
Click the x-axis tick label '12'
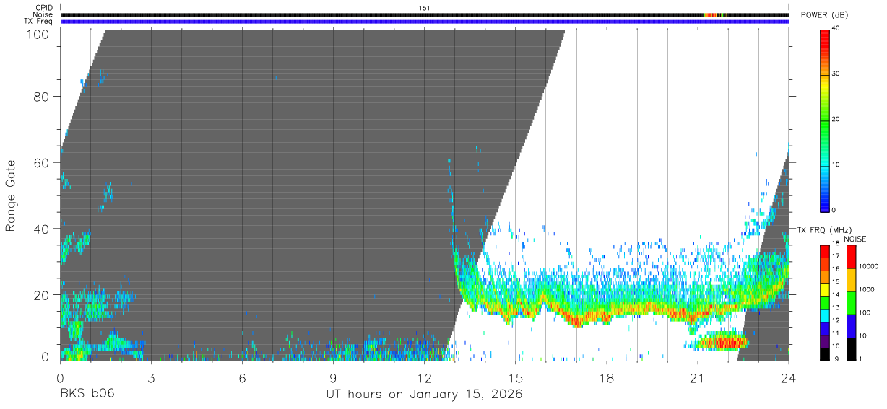tap(424, 378)
